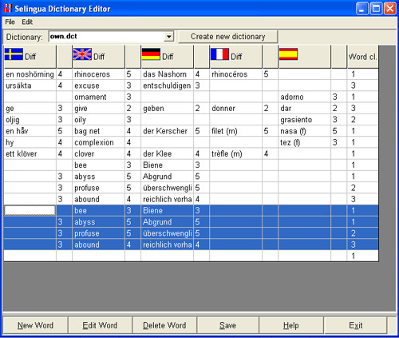Select the cell 'grasiento'
This screenshot has height=338, width=399.
tap(304, 120)
